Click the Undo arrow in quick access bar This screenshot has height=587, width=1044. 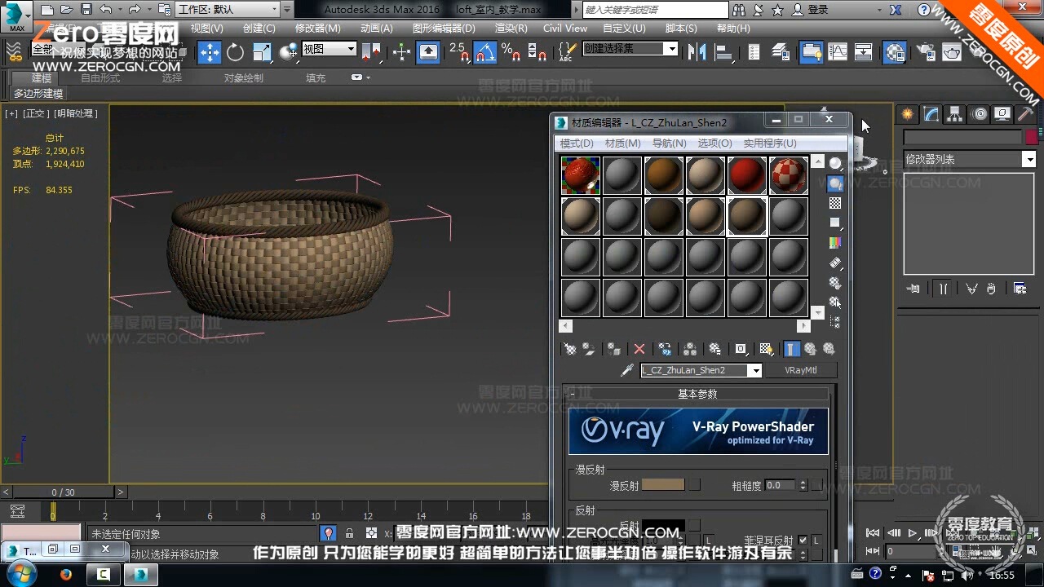pyautogui.click(x=105, y=10)
